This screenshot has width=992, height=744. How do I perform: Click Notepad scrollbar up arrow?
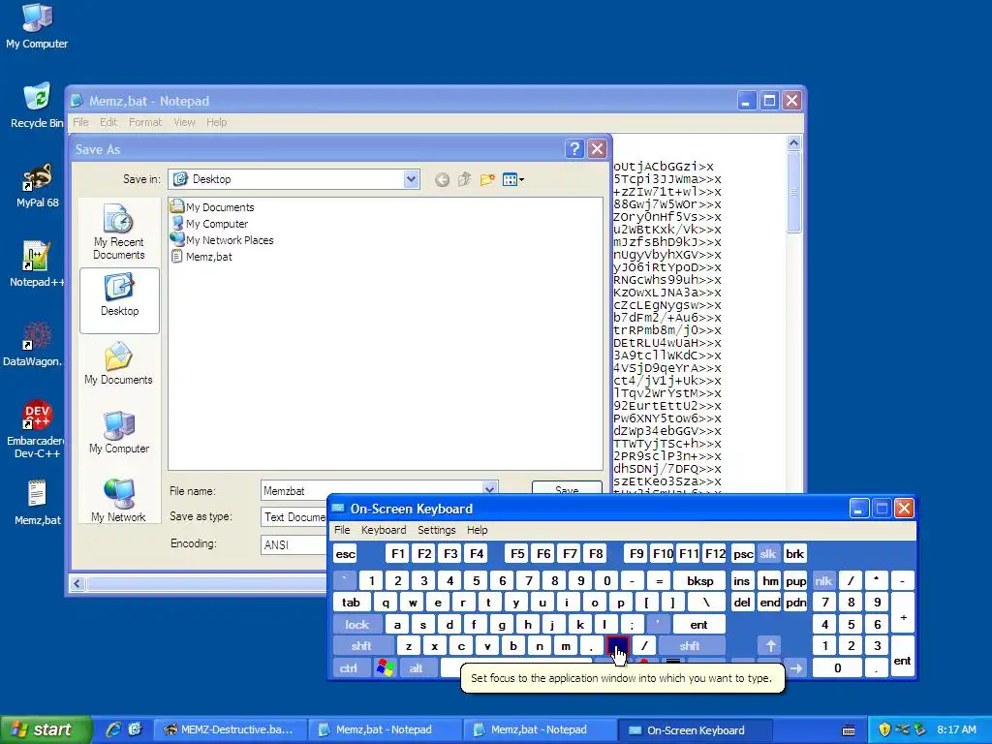click(x=794, y=143)
